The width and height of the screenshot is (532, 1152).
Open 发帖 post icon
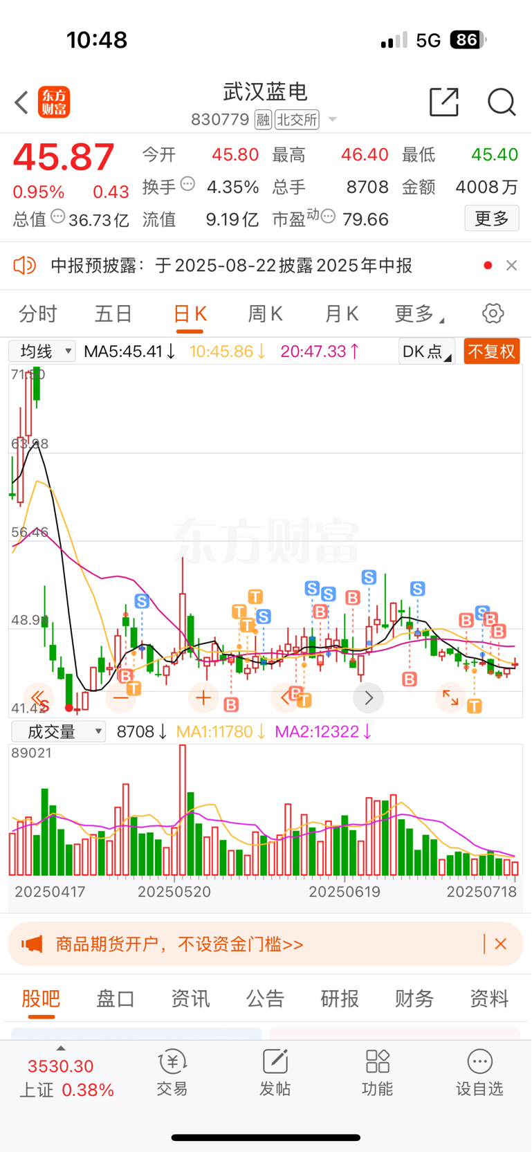click(275, 1073)
